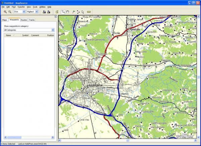
Task: Open the Highest detail level dropdown
Action: [x=37, y=12]
